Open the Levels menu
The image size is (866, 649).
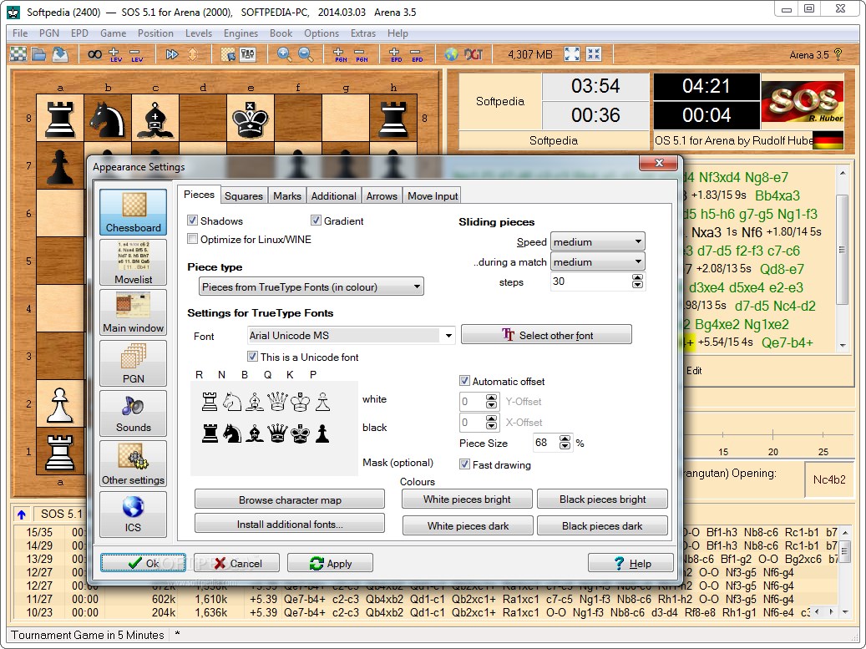198,33
